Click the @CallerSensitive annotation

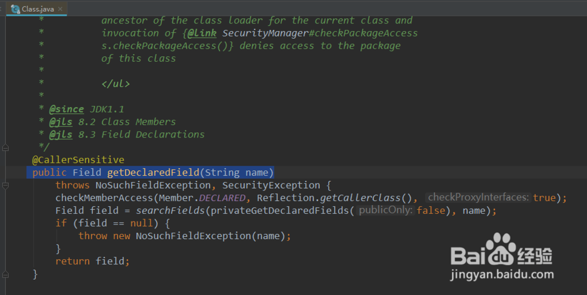(x=78, y=160)
